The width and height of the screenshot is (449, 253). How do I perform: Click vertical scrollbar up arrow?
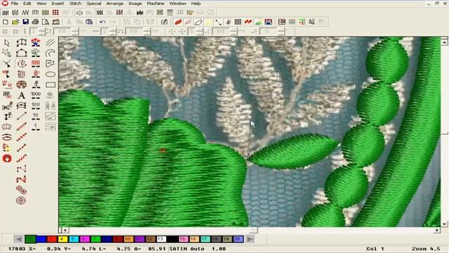tap(444, 42)
